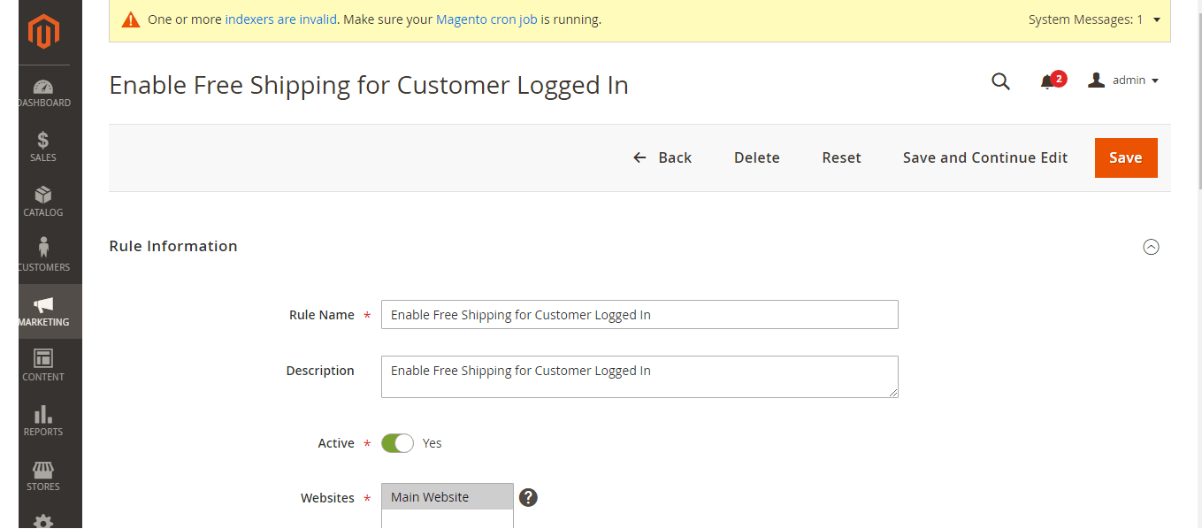Open the admin account dropdown
The height and width of the screenshot is (529, 1202).
pyautogui.click(x=1123, y=80)
